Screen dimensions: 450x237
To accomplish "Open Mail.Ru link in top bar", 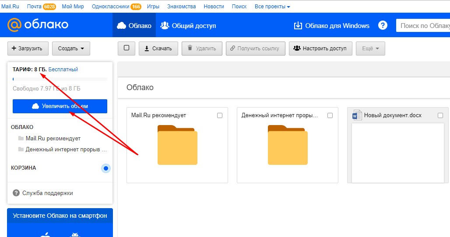I will coord(11,6).
